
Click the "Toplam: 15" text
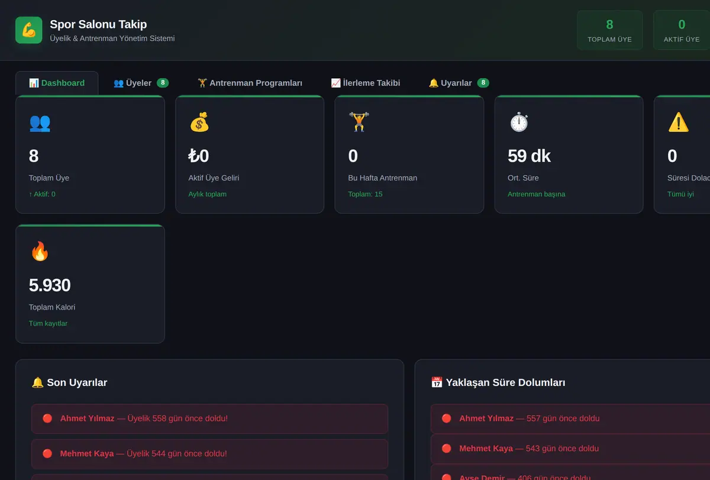(x=365, y=194)
